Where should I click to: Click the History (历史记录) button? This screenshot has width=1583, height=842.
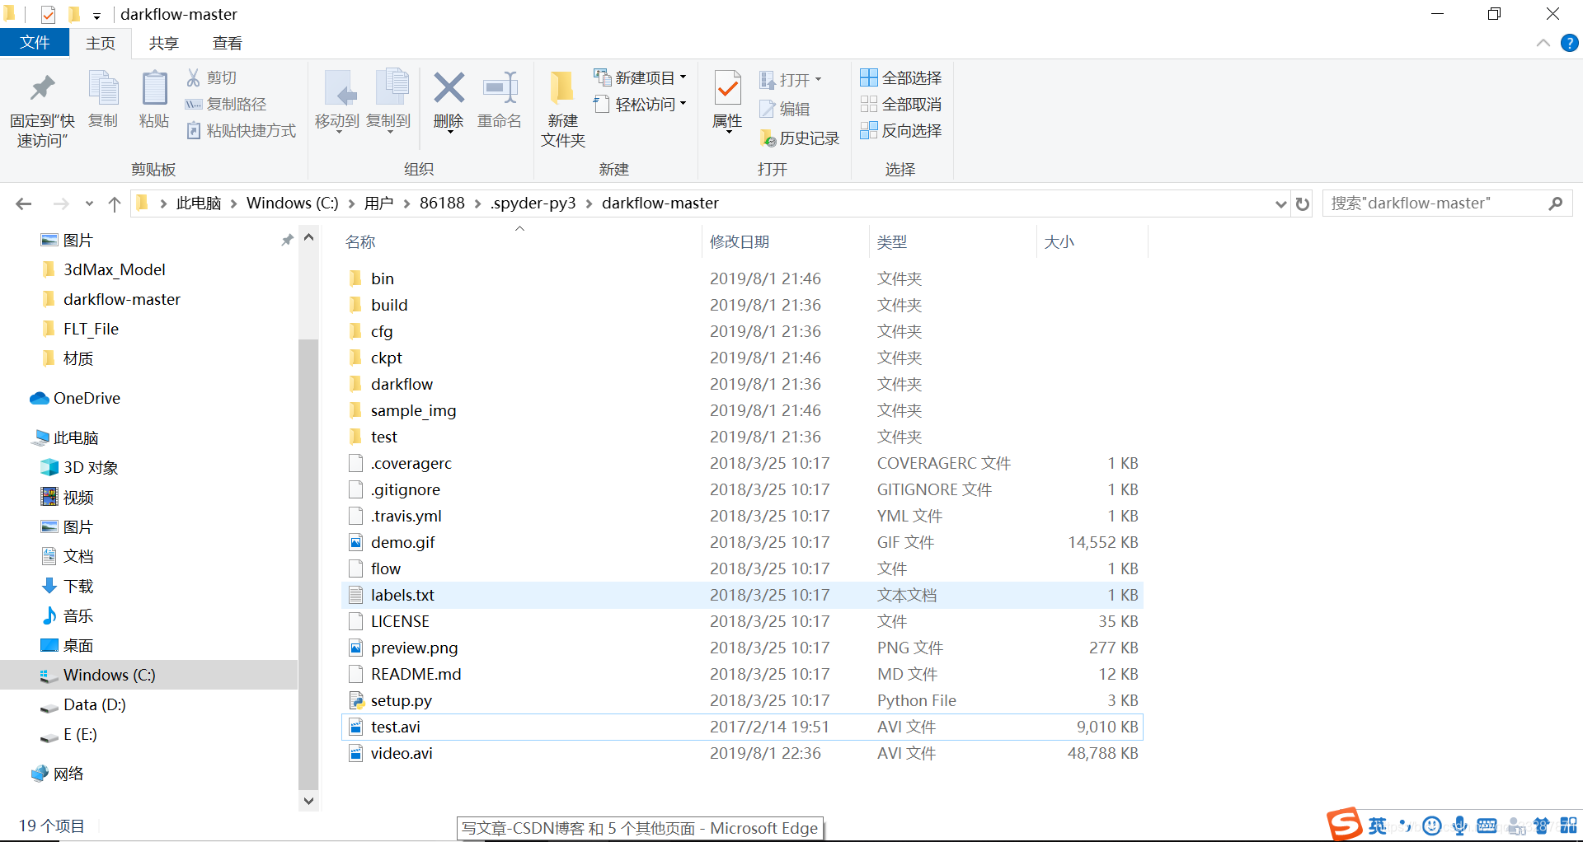(800, 138)
